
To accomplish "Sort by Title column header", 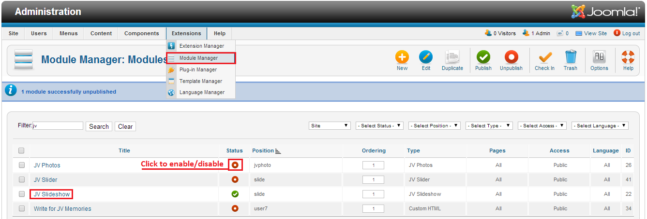I will (124, 151).
